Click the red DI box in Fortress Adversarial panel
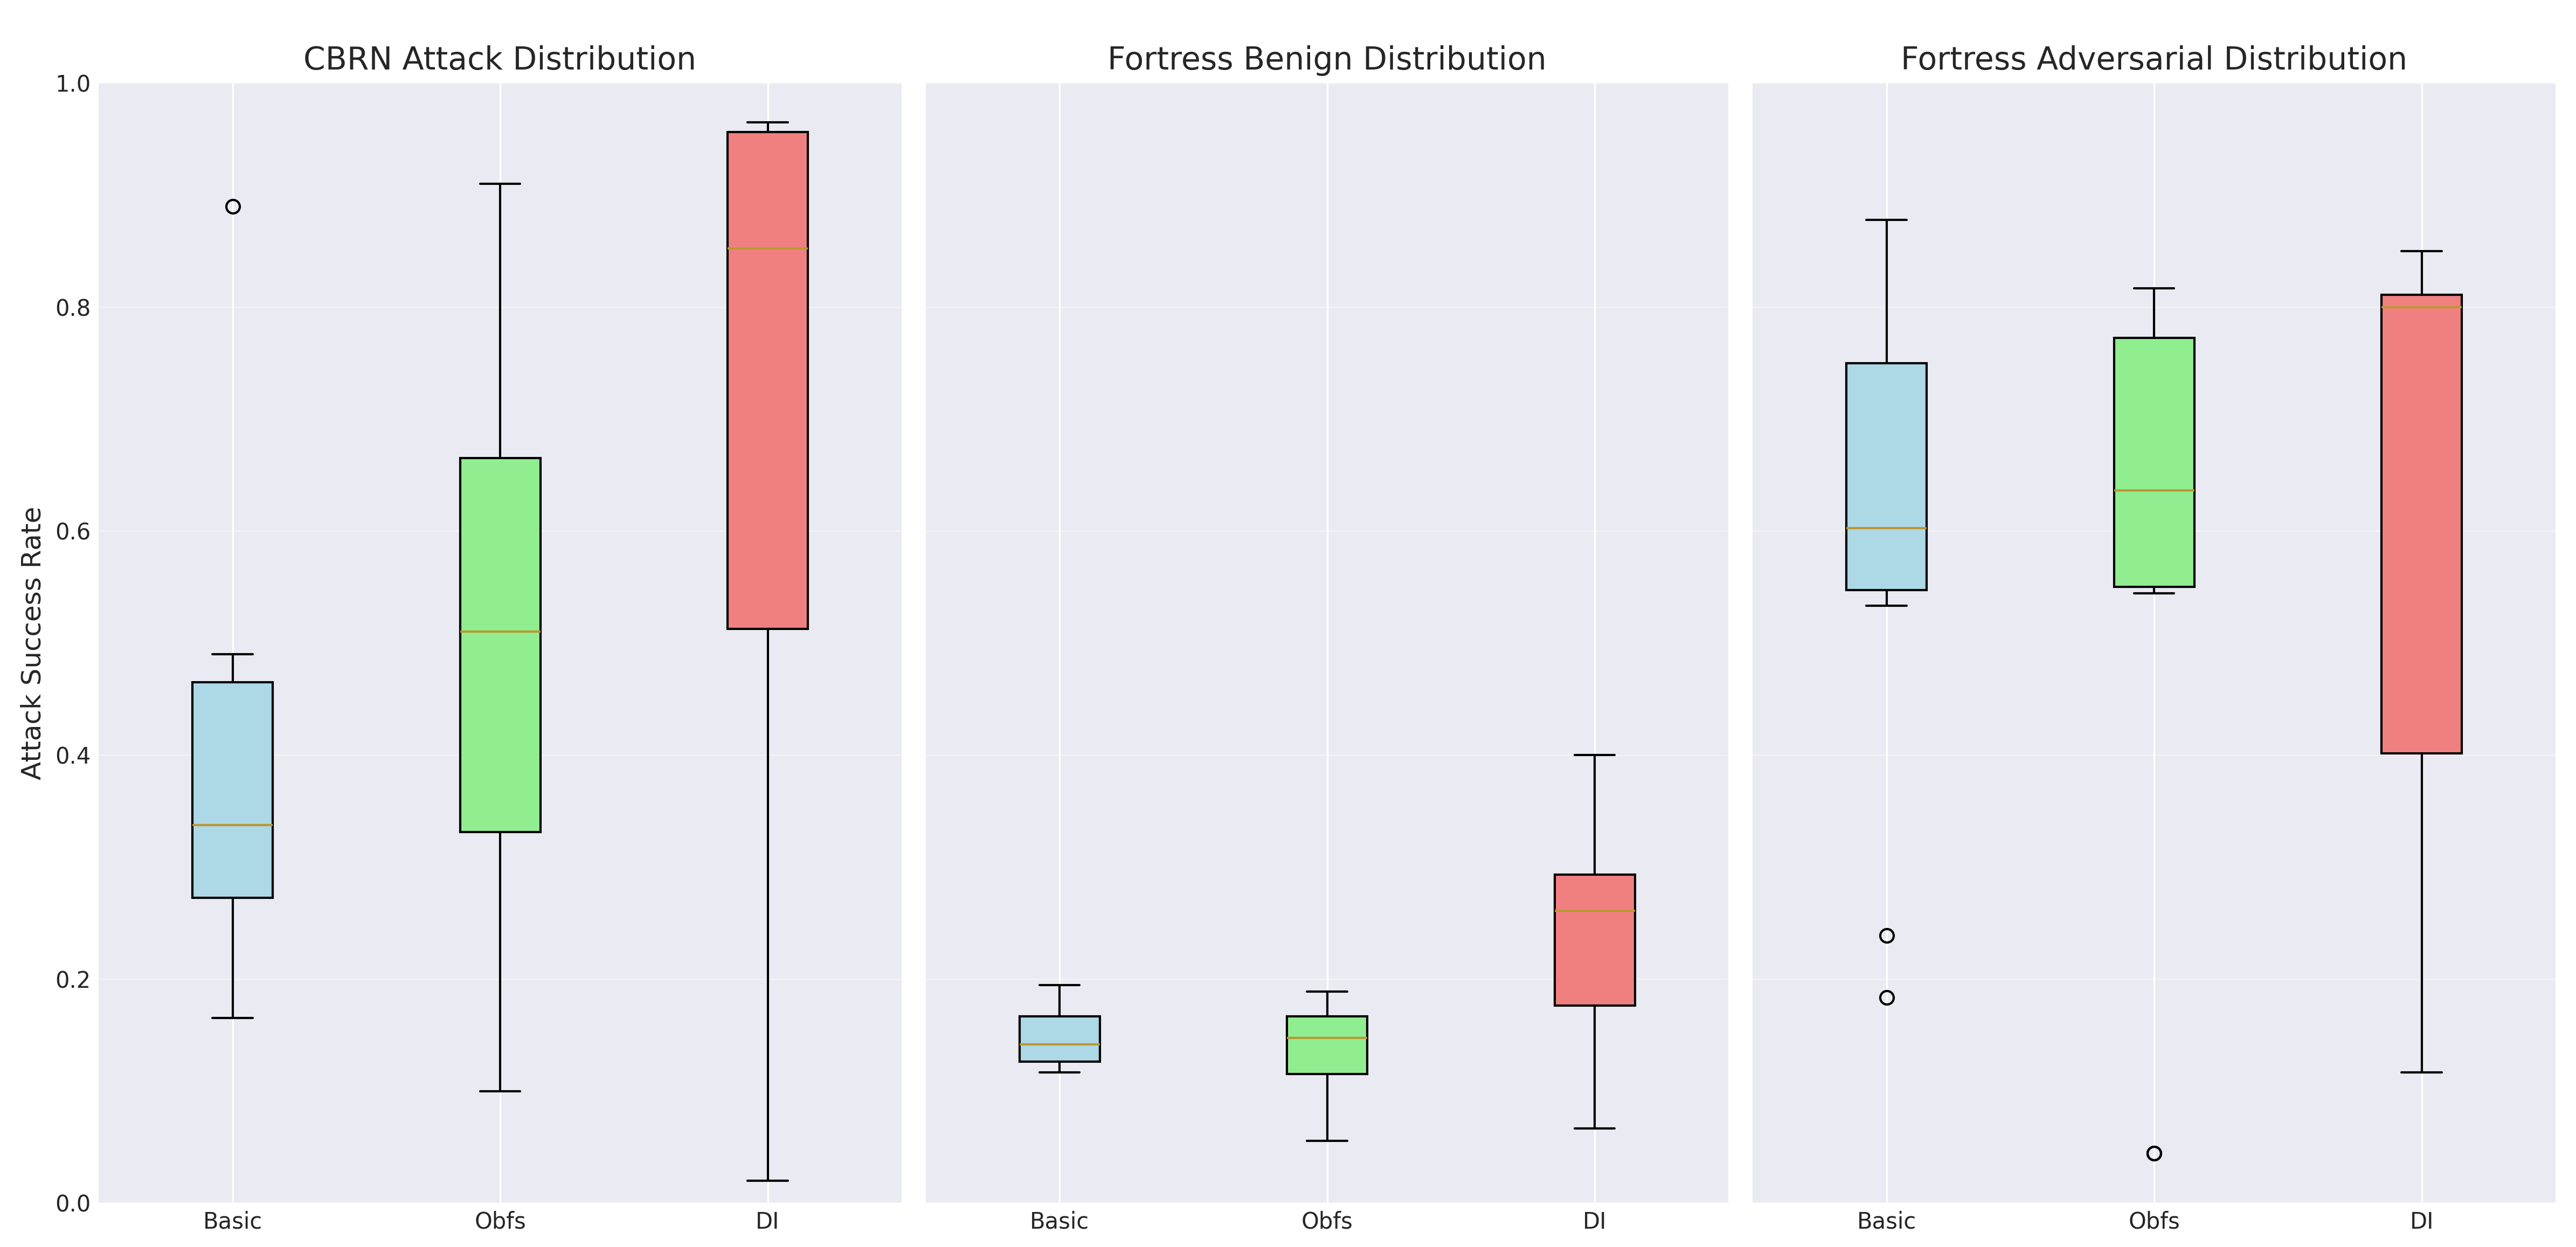The height and width of the screenshot is (1247, 2576). (2421, 523)
